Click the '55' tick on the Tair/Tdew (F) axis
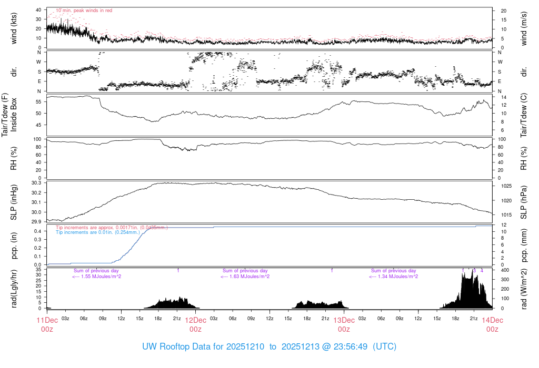539x368 pixels. coord(38,101)
